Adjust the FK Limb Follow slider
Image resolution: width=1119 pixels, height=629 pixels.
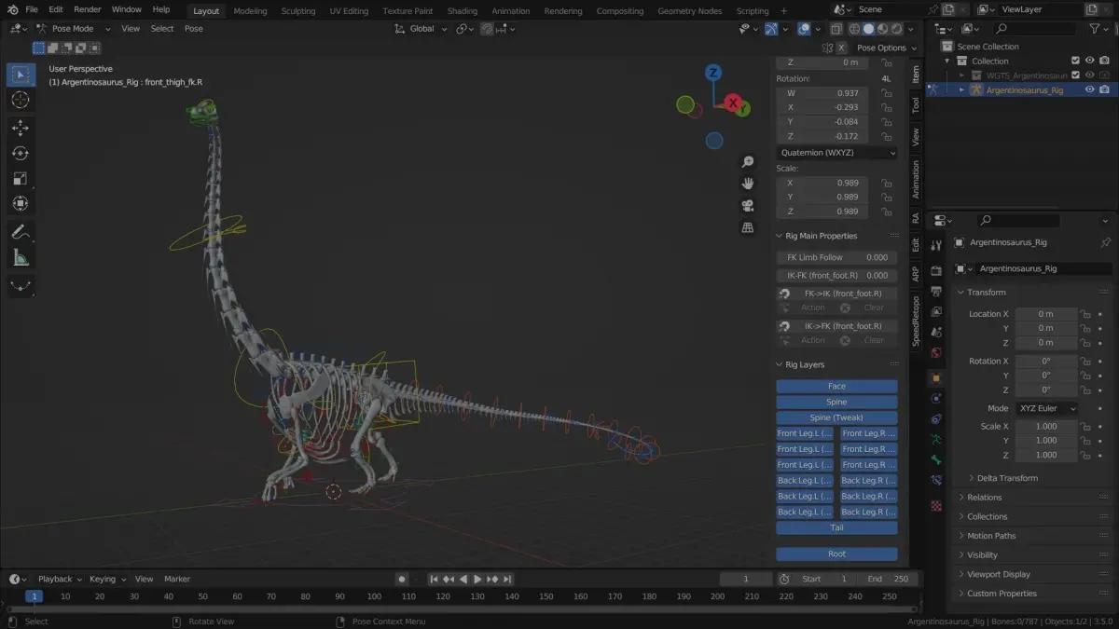[836, 257]
